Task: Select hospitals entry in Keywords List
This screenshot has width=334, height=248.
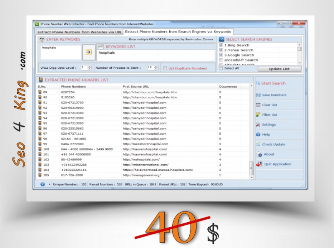Action: pyautogui.click(x=106, y=53)
